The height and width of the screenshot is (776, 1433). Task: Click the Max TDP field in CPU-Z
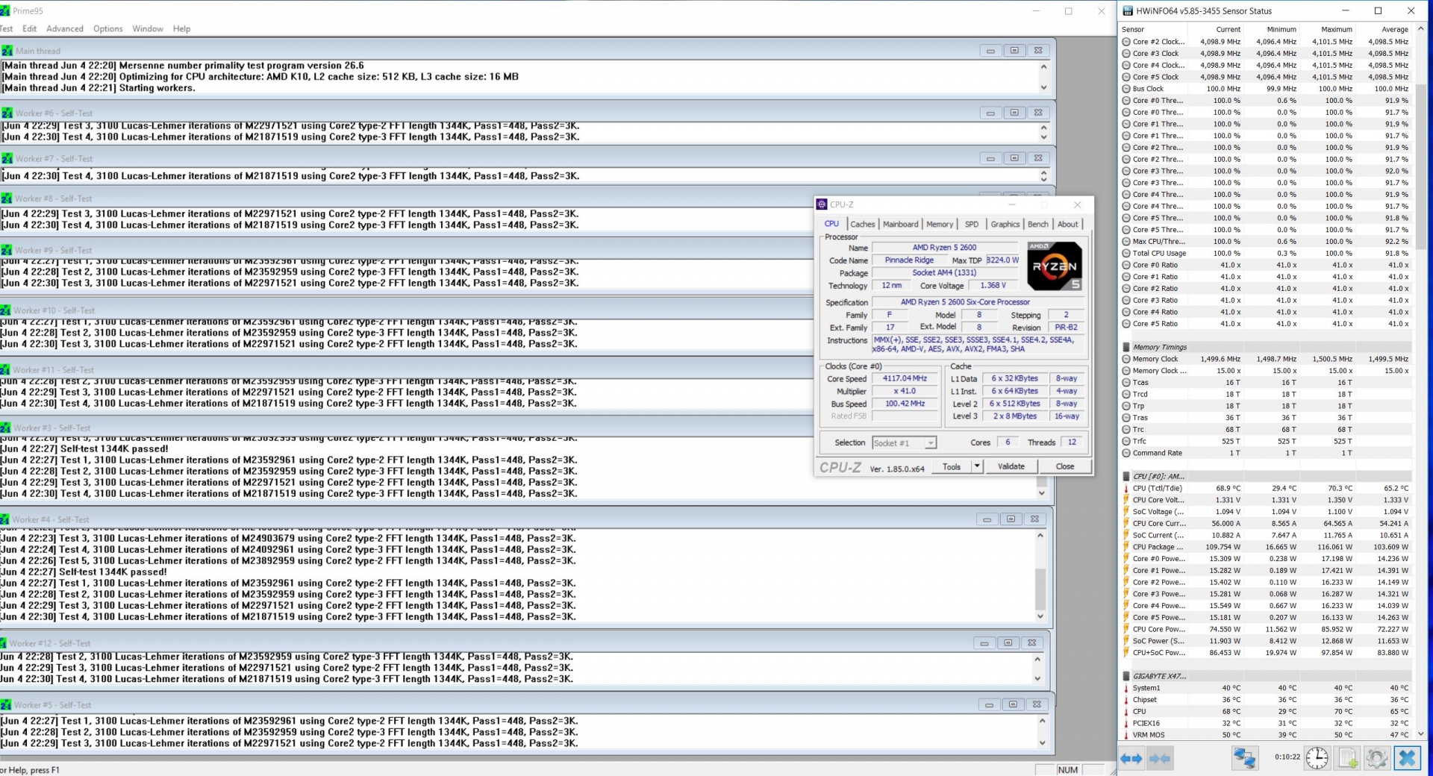pos(1002,260)
